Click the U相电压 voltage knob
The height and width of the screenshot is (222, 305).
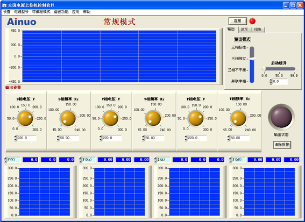[25, 119]
